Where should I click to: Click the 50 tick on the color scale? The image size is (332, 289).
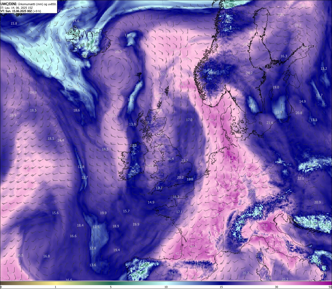(x=330, y=287)
